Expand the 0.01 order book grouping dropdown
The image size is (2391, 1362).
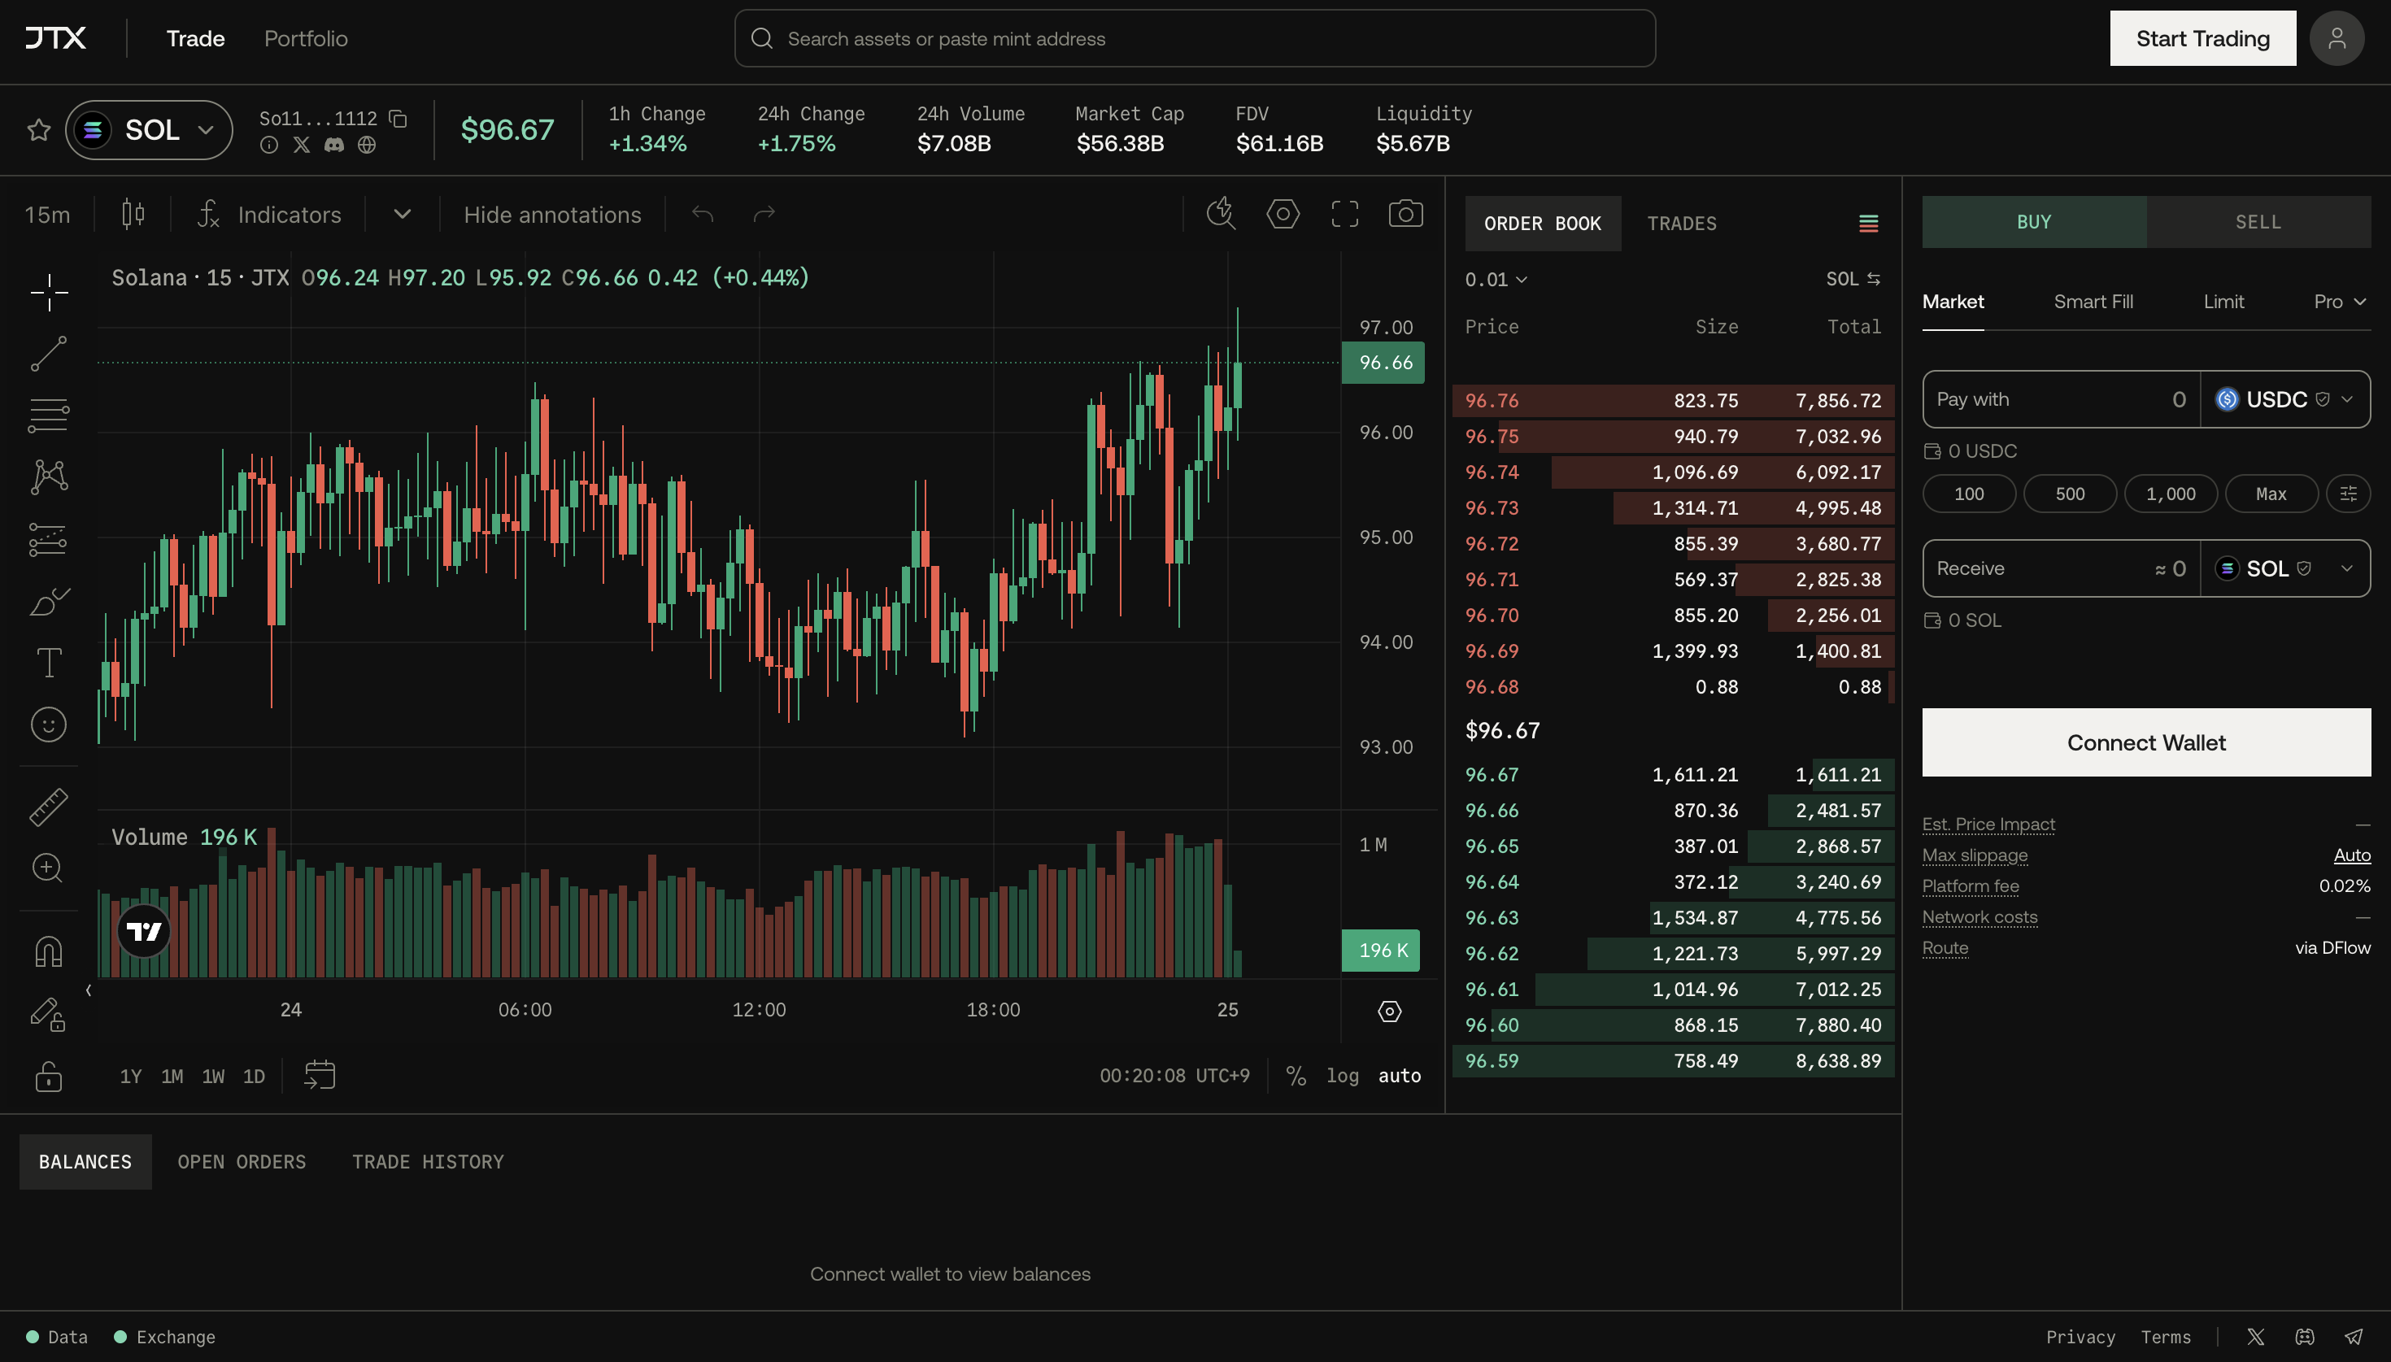click(1496, 280)
